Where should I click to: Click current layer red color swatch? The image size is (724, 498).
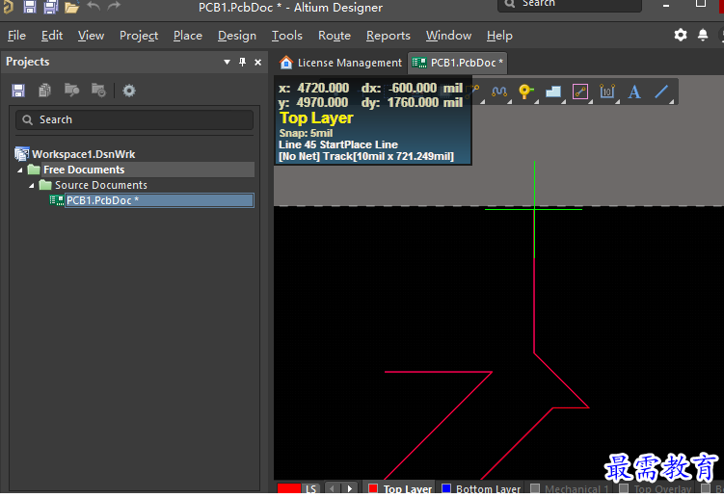[289, 488]
